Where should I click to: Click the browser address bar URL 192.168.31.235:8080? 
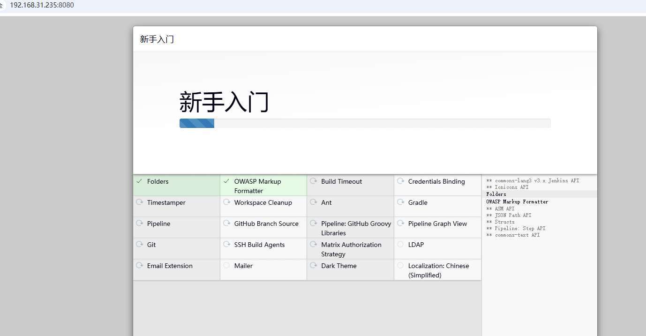tap(42, 5)
